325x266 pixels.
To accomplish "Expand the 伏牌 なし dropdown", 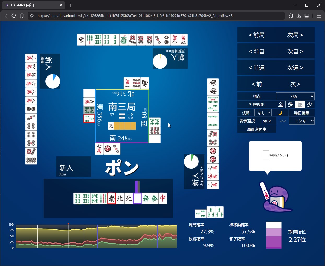I will [x=263, y=113].
